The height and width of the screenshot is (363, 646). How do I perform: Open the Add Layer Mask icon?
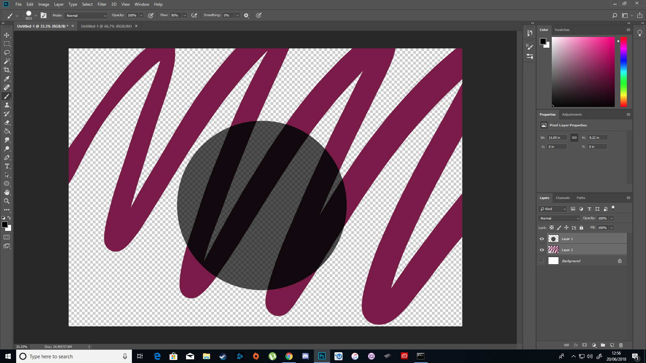click(585, 345)
